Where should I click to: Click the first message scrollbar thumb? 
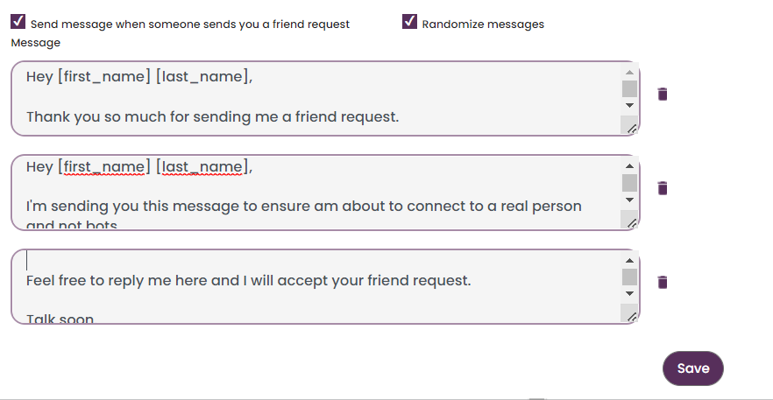629,88
